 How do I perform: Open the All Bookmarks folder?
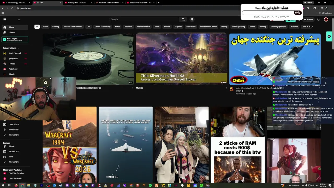click(x=326, y=13)
